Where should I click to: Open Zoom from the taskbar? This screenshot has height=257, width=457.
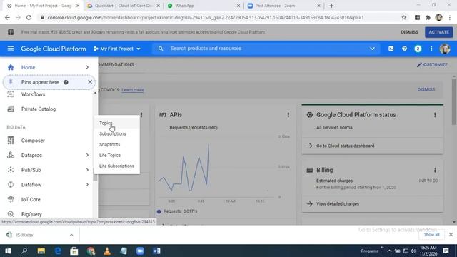click(140, 251)
